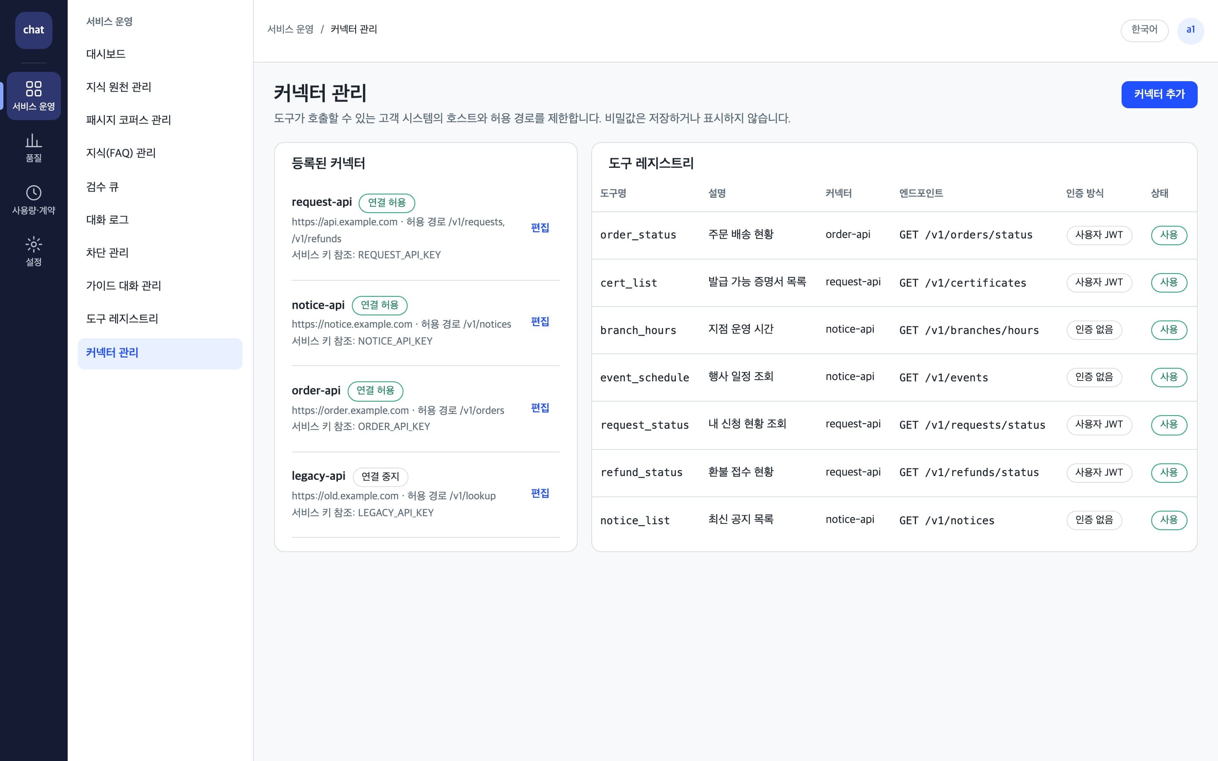
Task: Open 지식(FAQ) 관리 menu item
Action: [x=160, y=153]
